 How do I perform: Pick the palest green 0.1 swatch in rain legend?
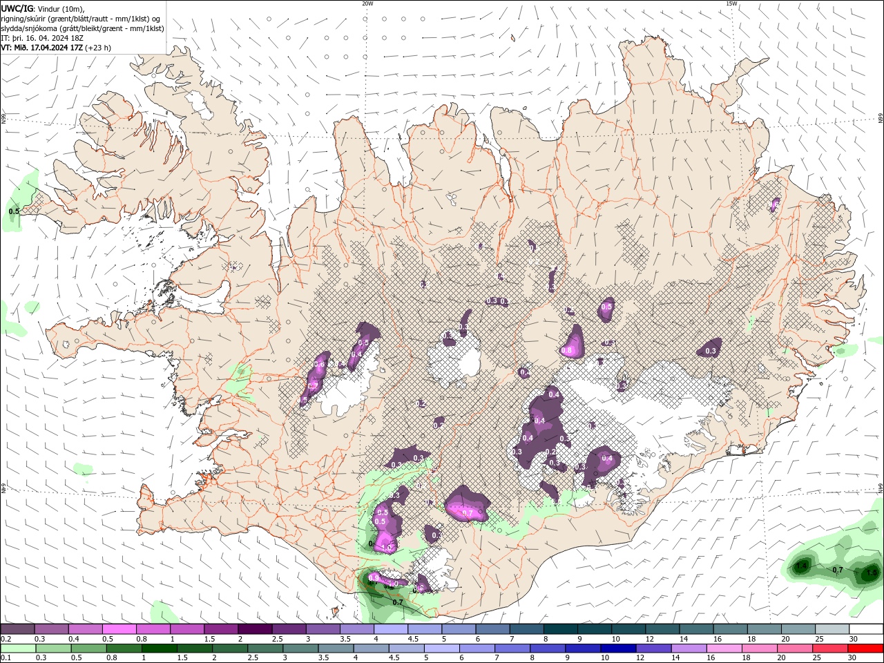pyautogui.click(x=18, y=648)
